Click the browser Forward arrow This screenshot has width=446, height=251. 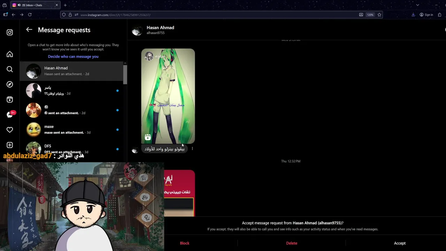(22, 15)
